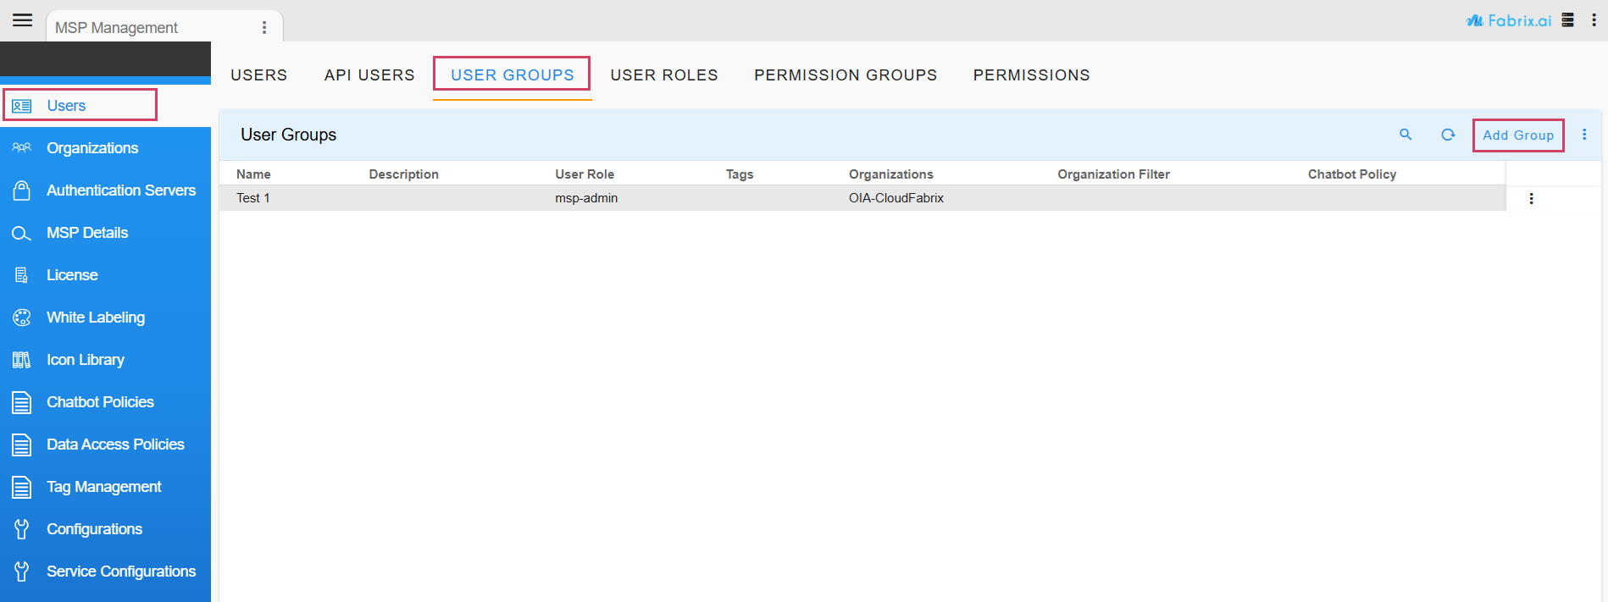
Task: Refresh the User Groups table
Action: point(1448,135)
